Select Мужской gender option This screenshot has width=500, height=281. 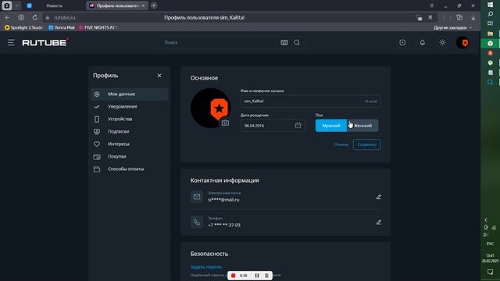point(331,126)
